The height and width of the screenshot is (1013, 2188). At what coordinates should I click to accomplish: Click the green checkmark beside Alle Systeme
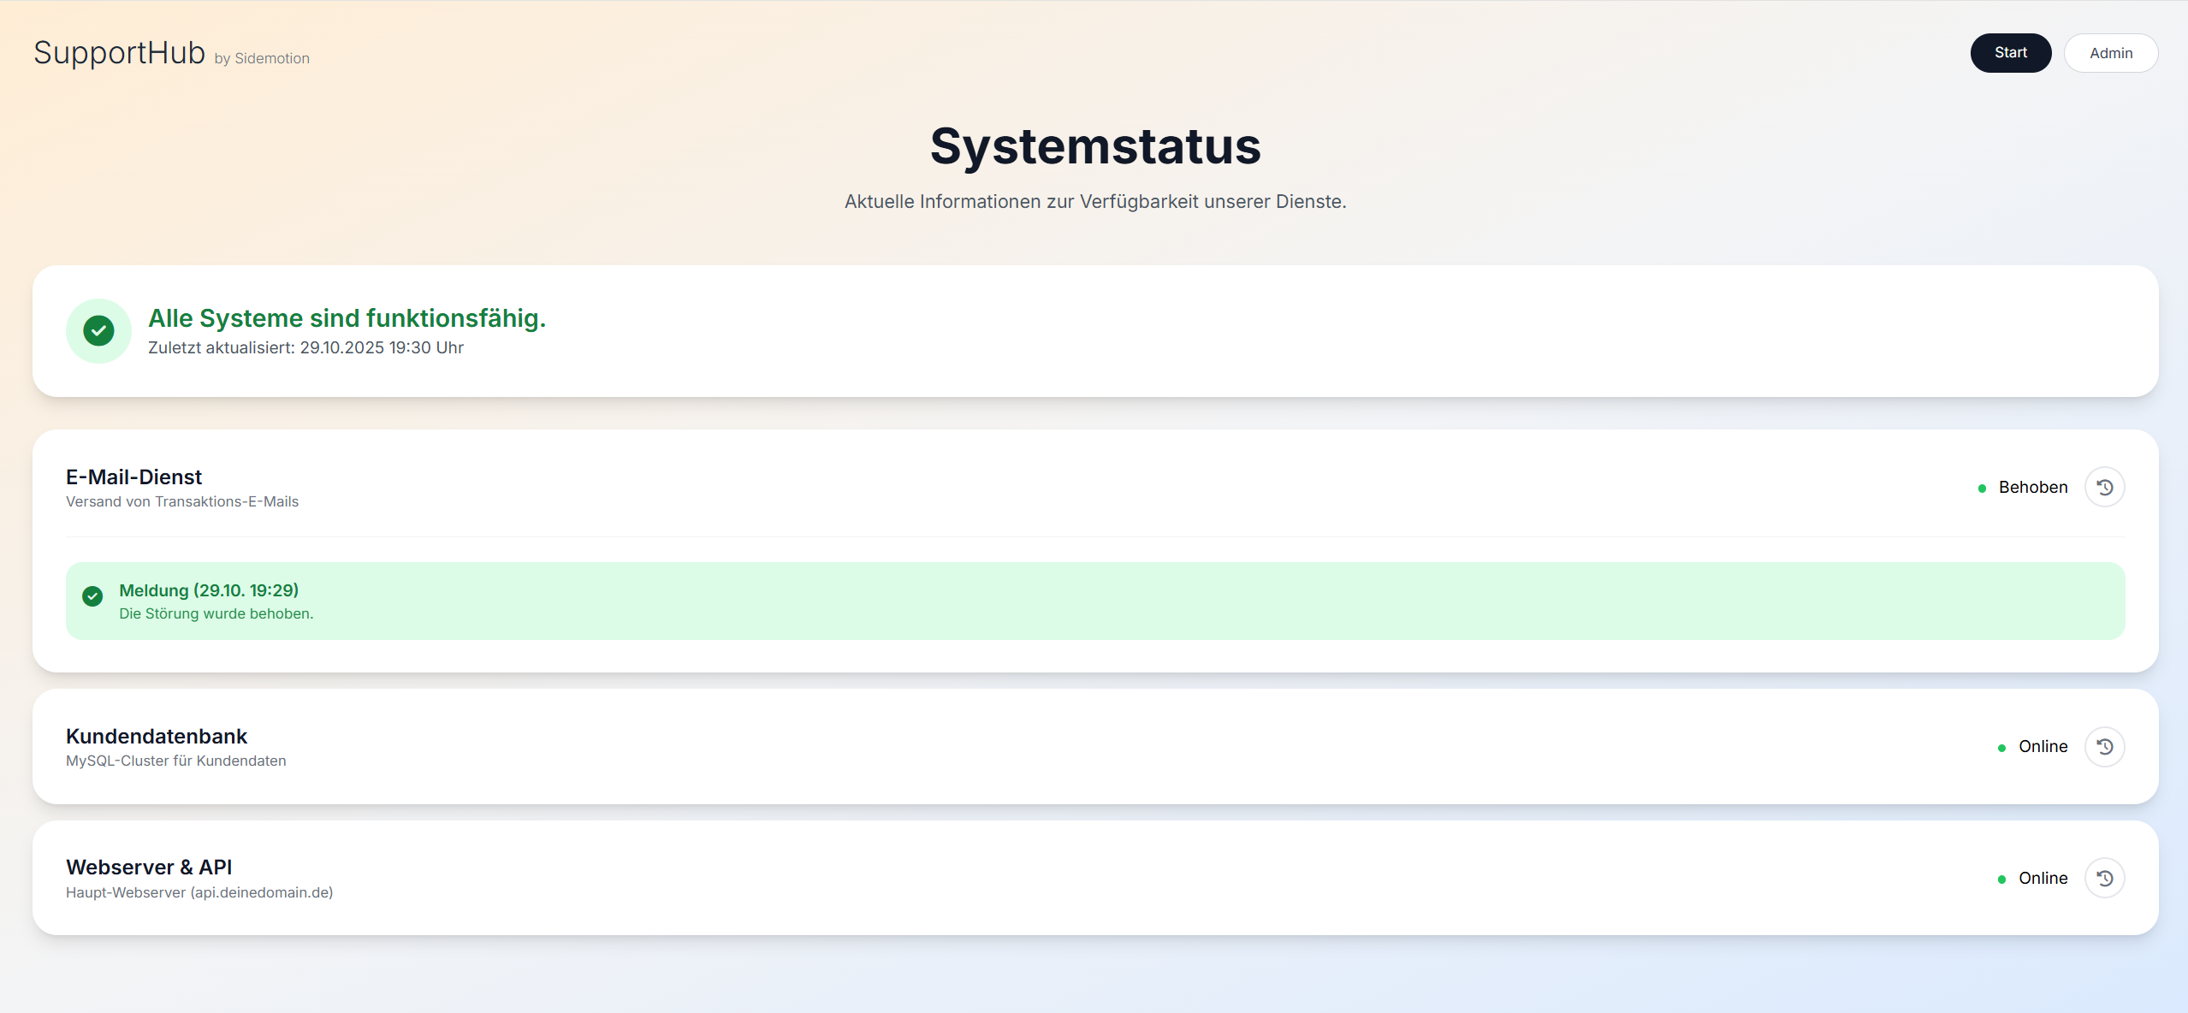[98, 330]
